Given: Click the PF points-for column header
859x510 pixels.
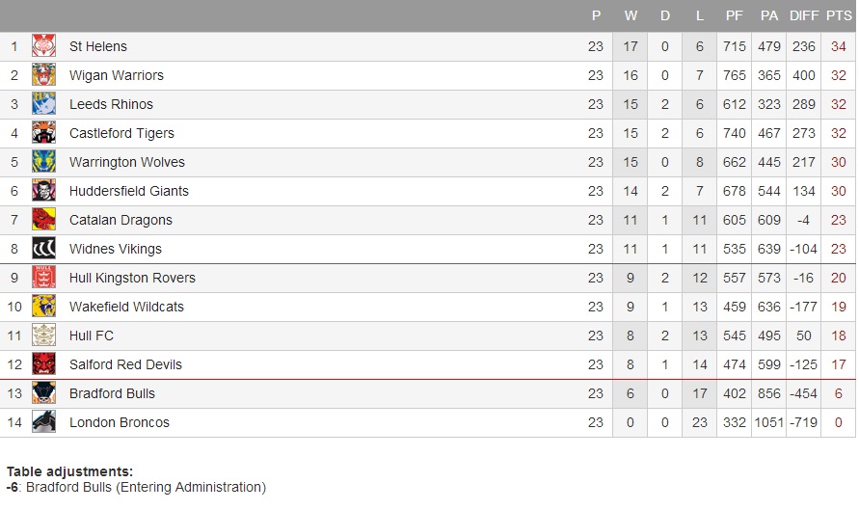Looking at the screenshot, I should 735,15.
